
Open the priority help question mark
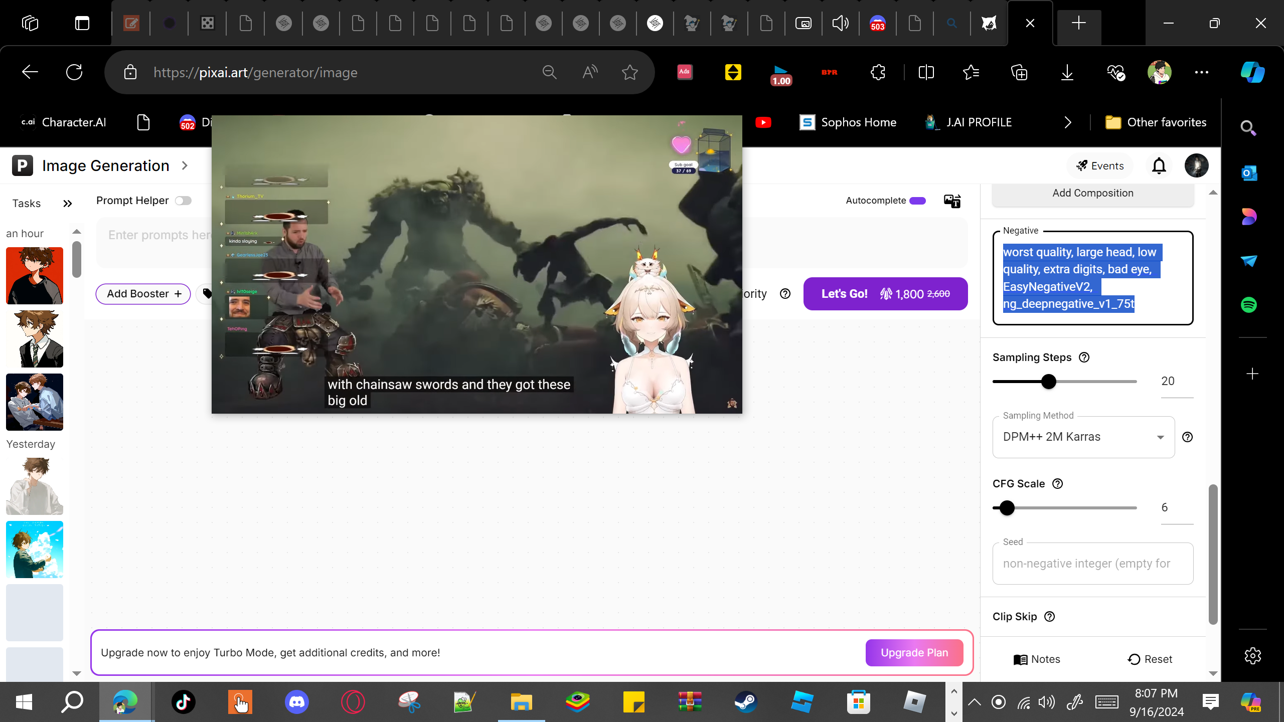pyautogui.click(x=785, y=294)
